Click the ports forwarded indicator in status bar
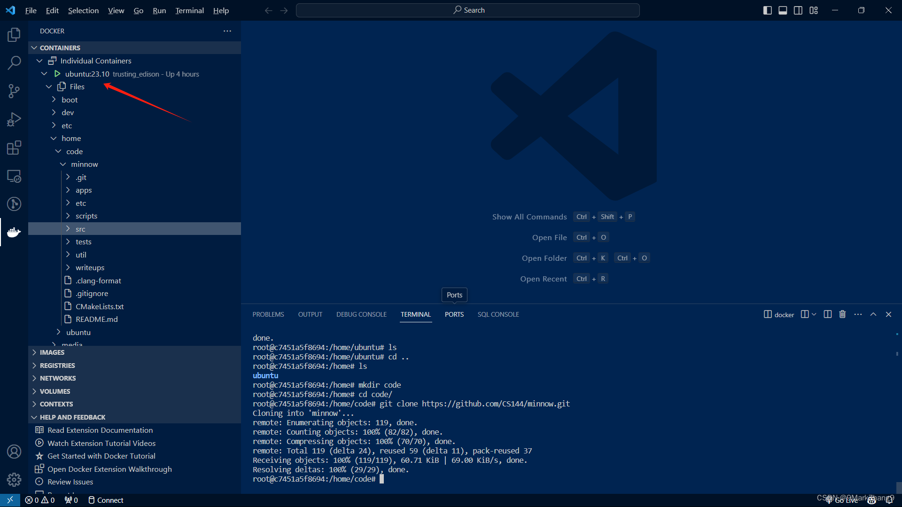Viewport: 902px width, 507px height. pyautogui.click(x=71, y=500)
